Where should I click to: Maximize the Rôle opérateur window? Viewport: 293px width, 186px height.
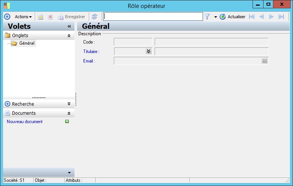point(268,5)
